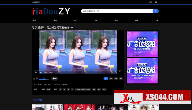Viewport: 192px width, 110px height.
Task: Click the 盛 tag chip
Action: pos(68,89)
